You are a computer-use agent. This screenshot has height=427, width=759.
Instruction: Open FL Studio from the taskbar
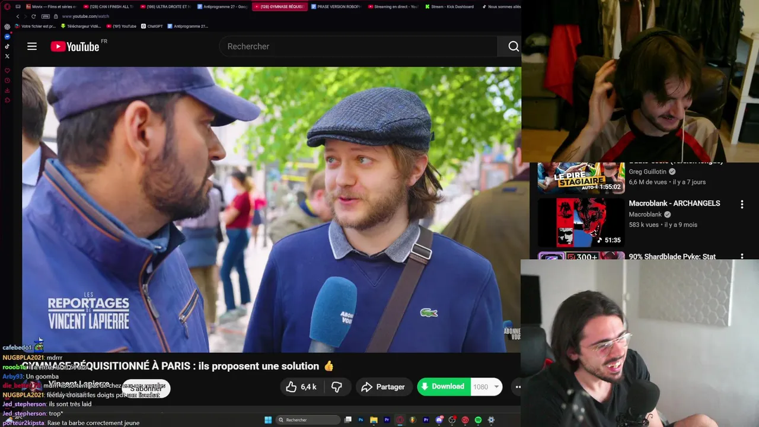click(413, 420)
